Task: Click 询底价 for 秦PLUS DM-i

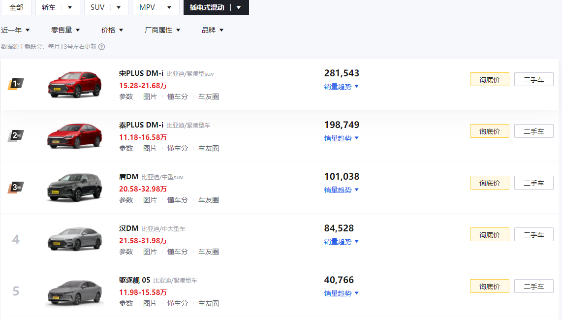Action: [490, 131]
